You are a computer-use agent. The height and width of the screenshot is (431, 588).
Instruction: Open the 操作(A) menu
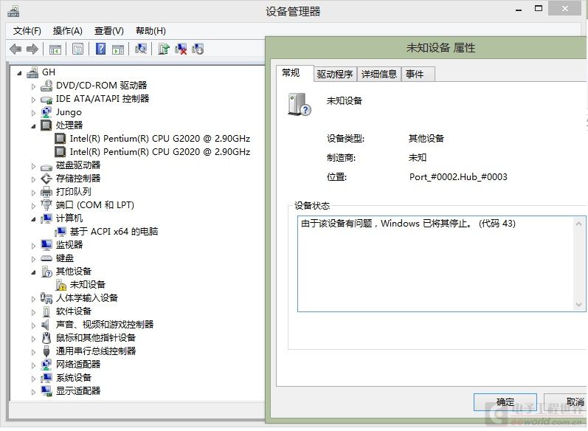[67, 31]
